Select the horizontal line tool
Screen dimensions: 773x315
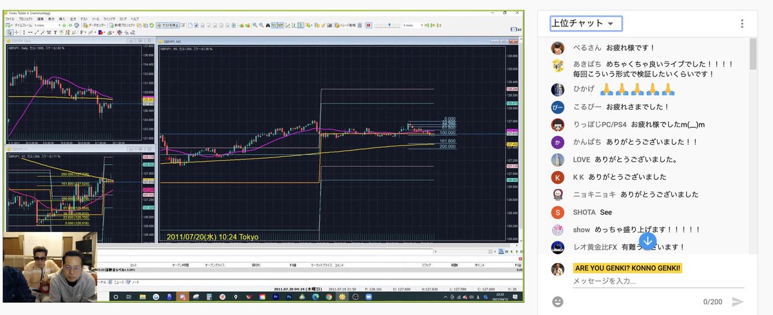click(x=30, y=33)
